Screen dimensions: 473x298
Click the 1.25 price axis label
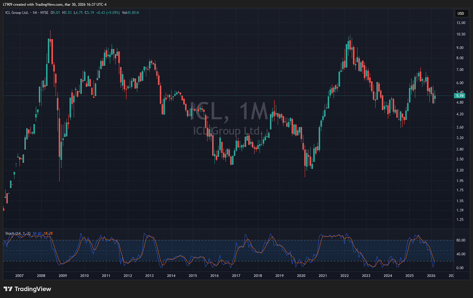461,220
